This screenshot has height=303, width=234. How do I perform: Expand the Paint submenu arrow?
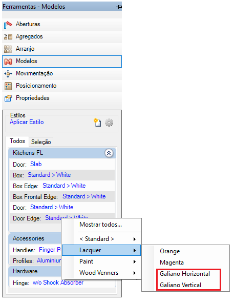pyautogui.click(x=135, y=262)
